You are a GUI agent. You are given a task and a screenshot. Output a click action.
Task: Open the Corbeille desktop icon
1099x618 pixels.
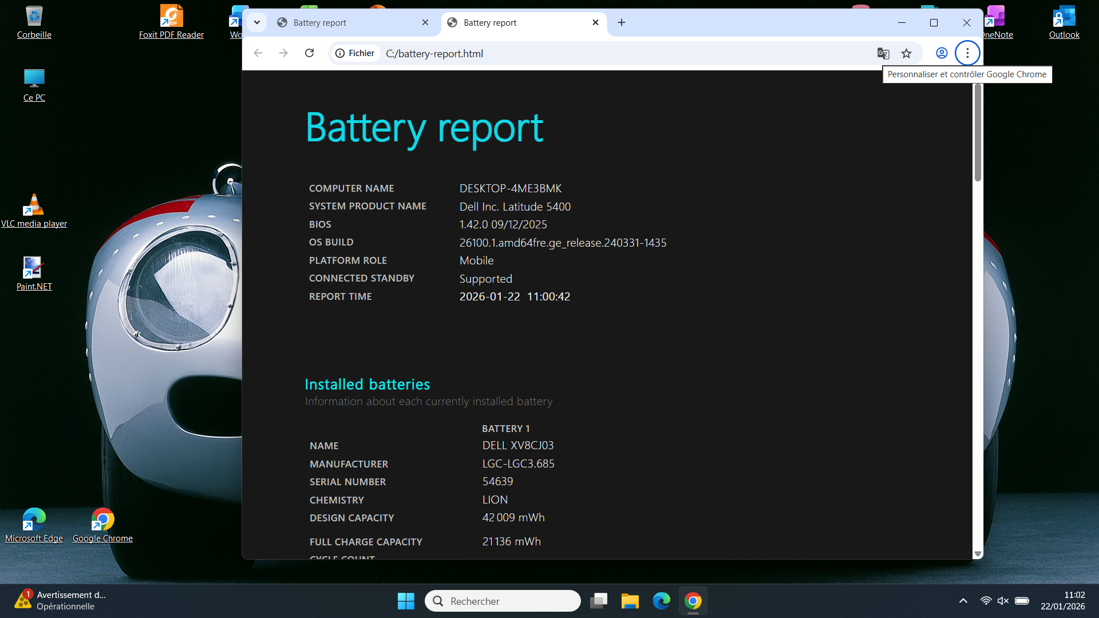click(x=34, y=22)
